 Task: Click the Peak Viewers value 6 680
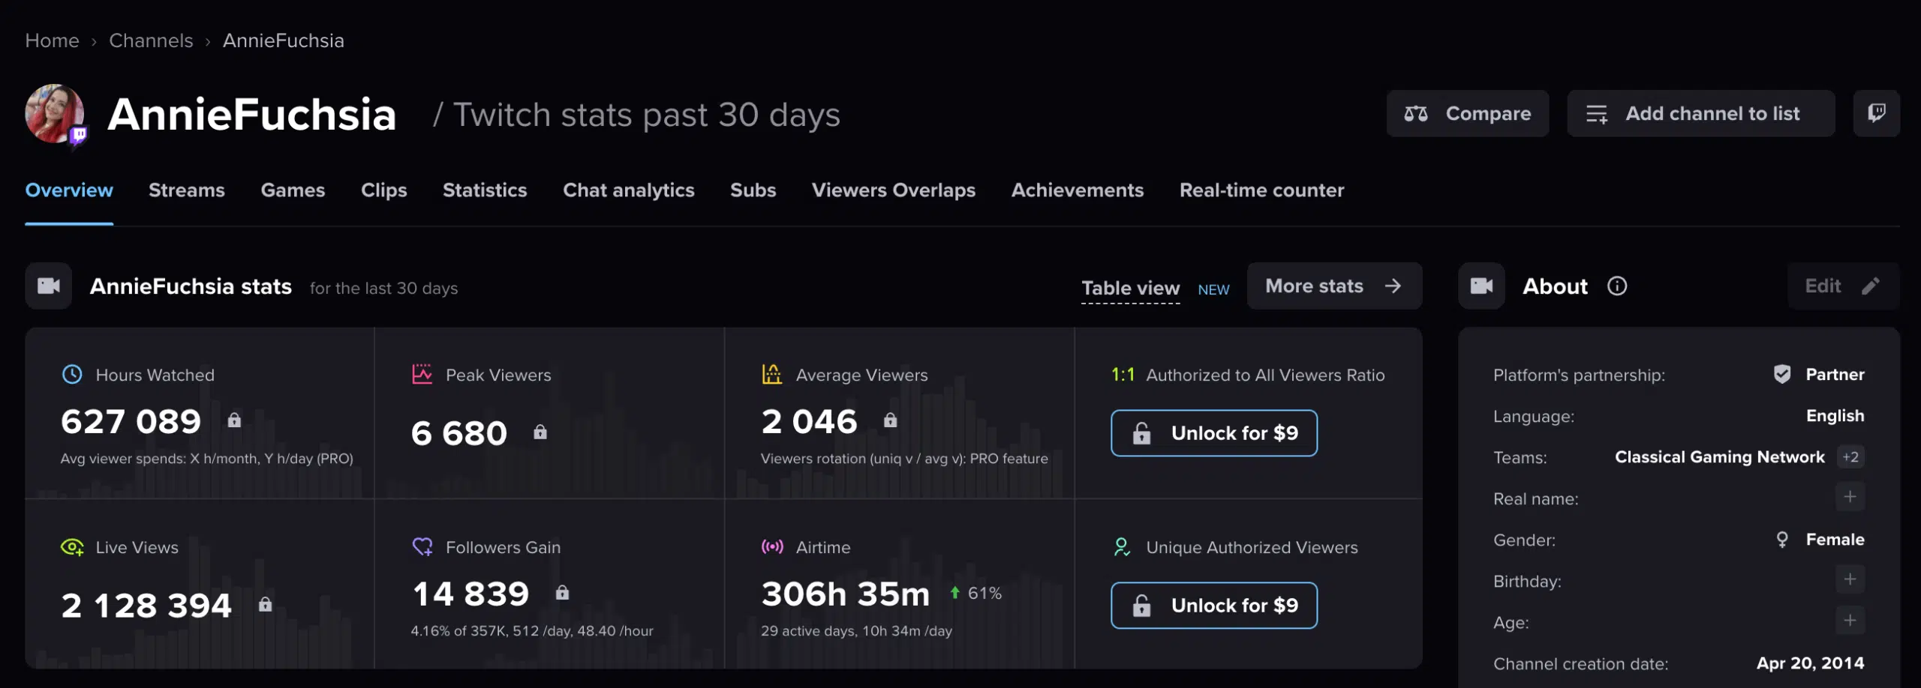tap(459, 433)
